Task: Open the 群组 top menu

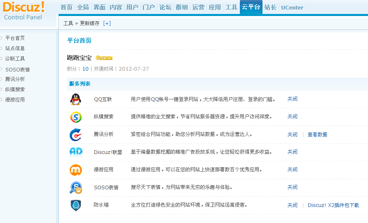Action: (182, 7)
